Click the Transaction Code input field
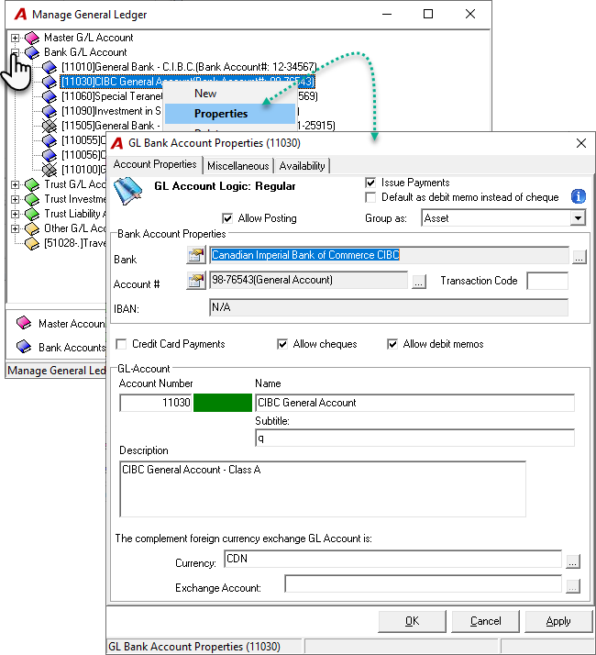The image size is (596, 655). tap(547, 281)
